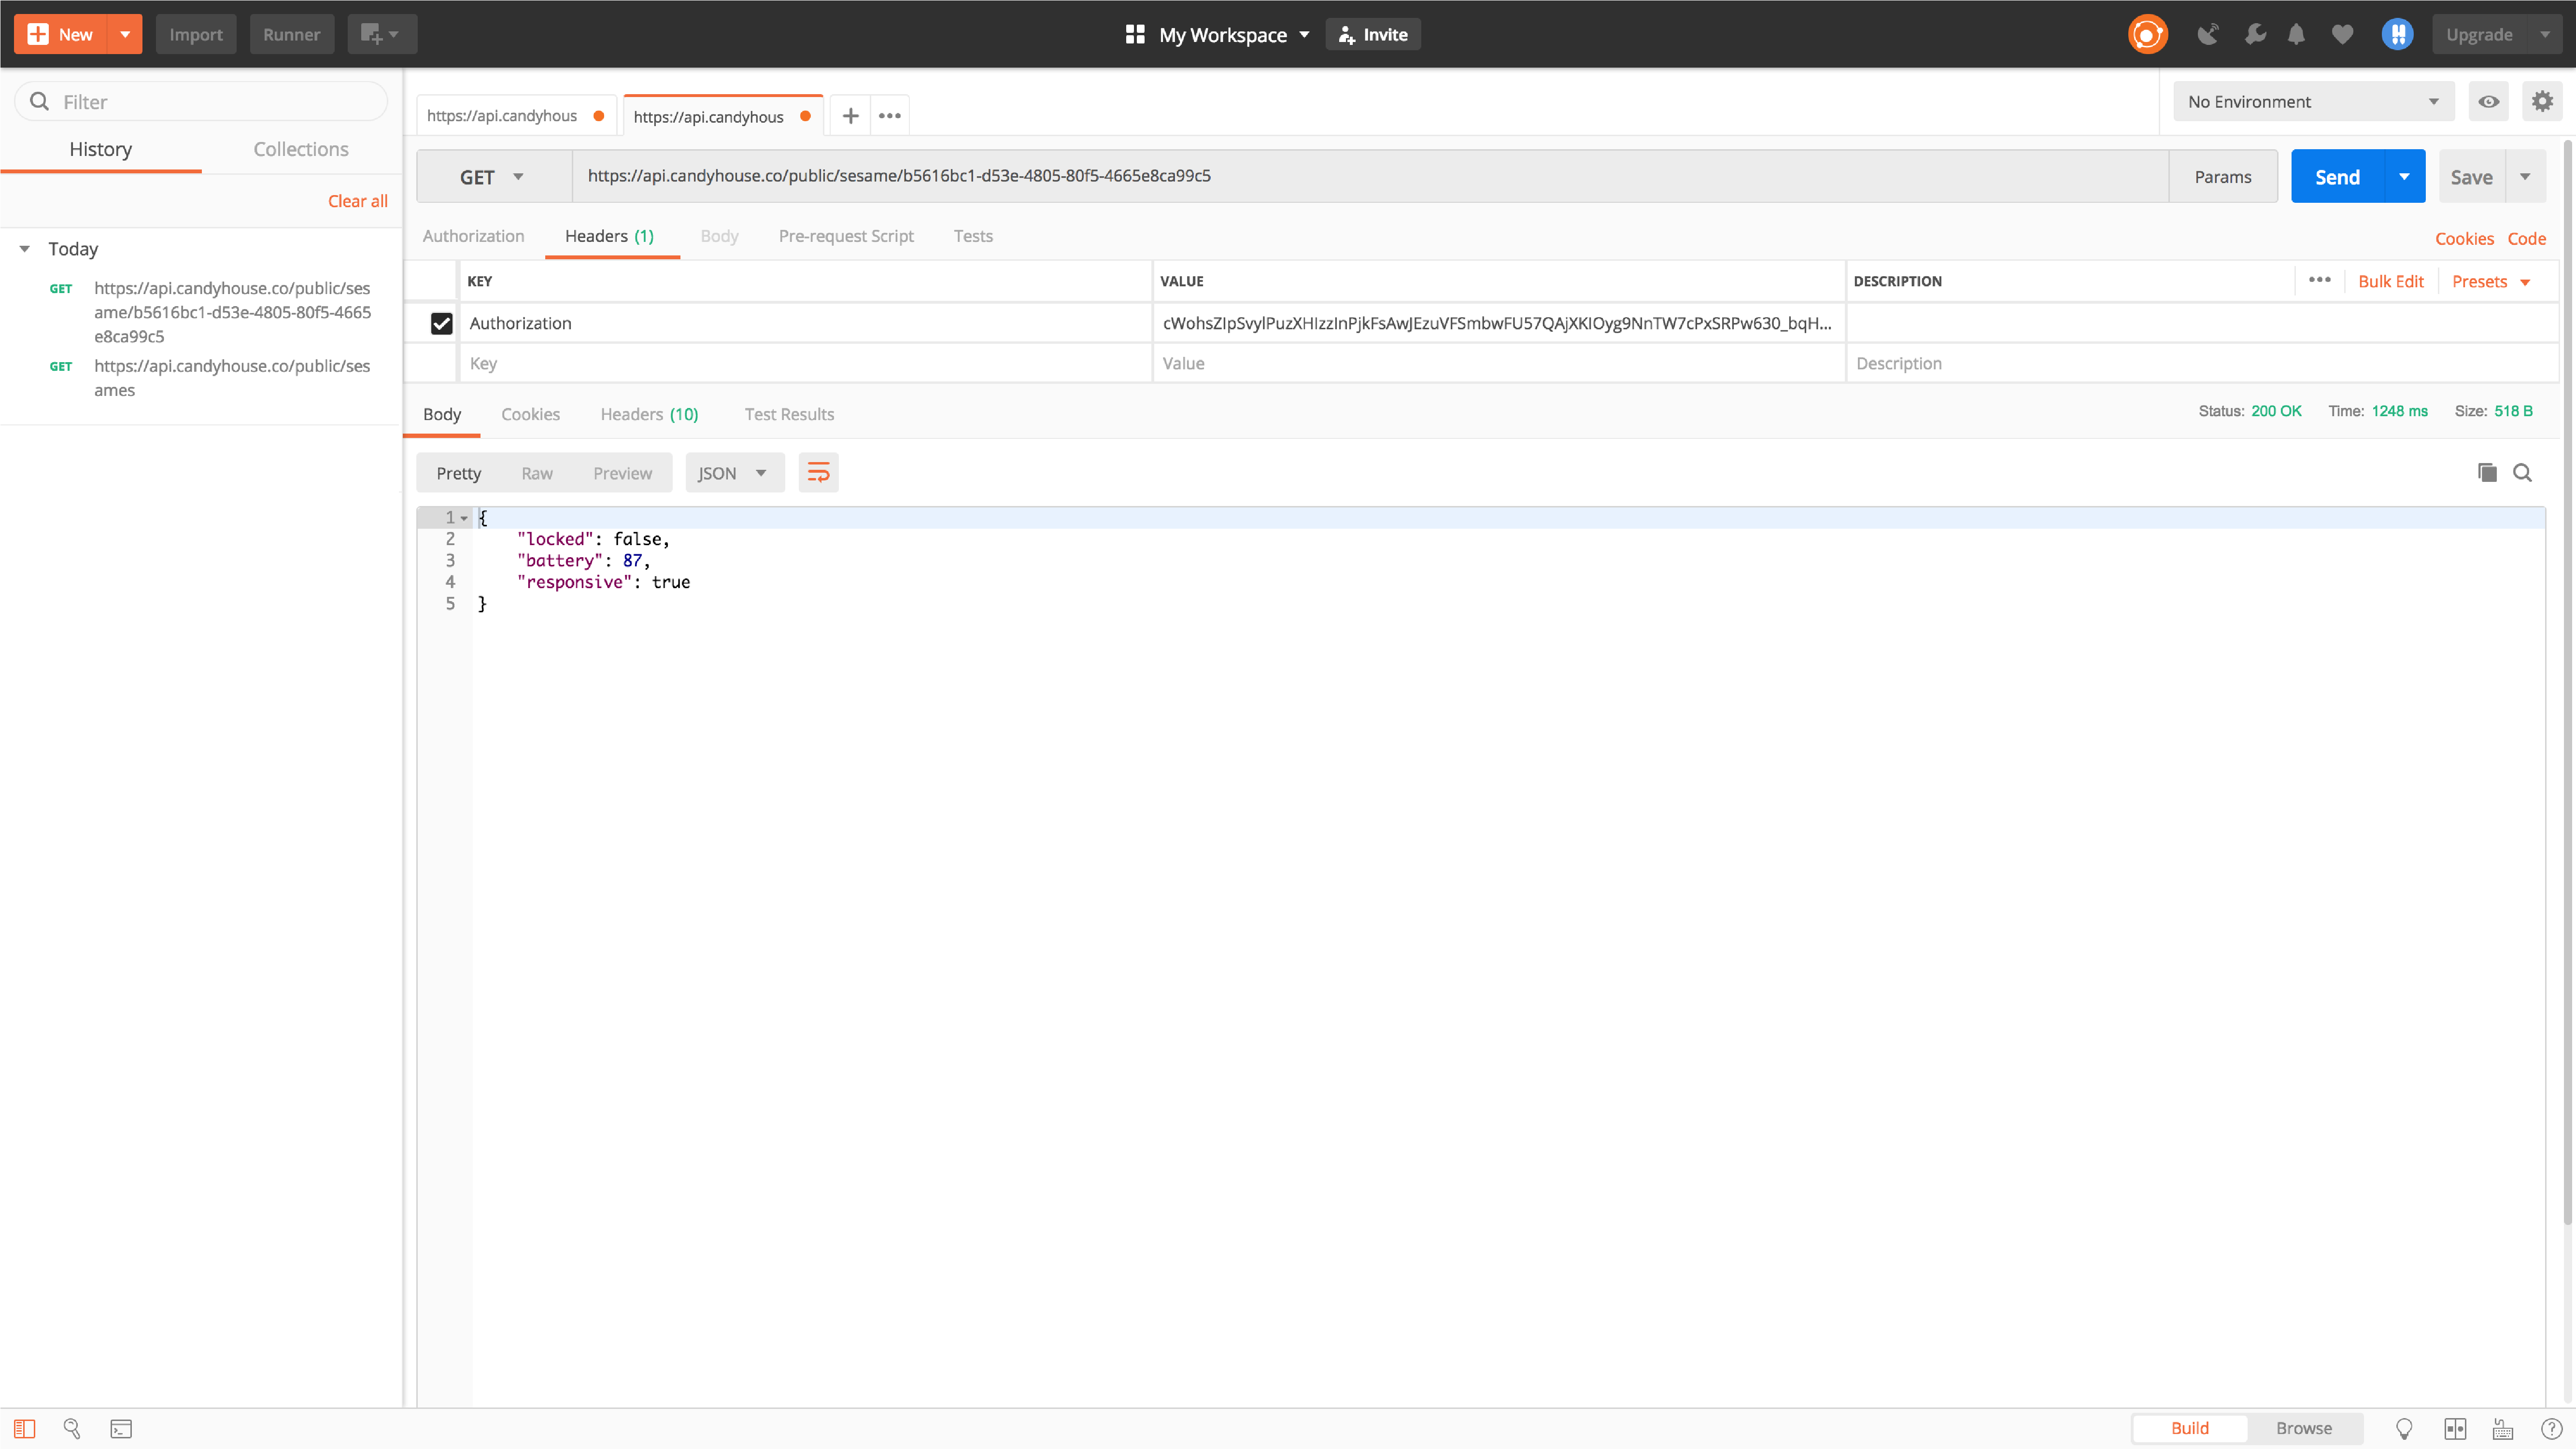Uncheck the Authorization header checkbox
Screen dimensions: 2576x1449
[x=441, y=323]
